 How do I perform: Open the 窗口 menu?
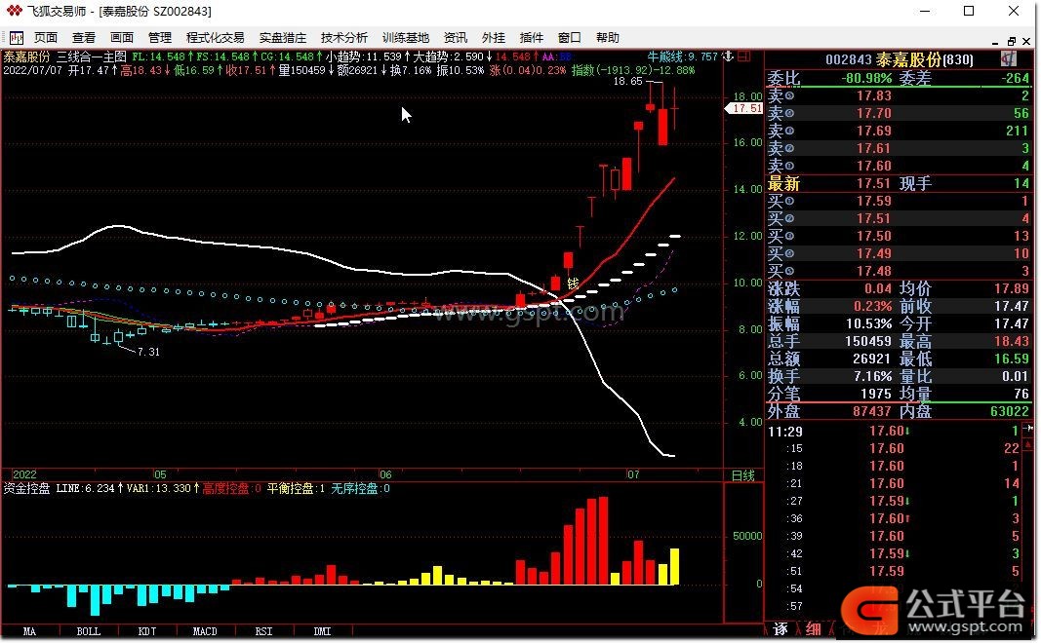pyautogui.click(x=570, y=38)
